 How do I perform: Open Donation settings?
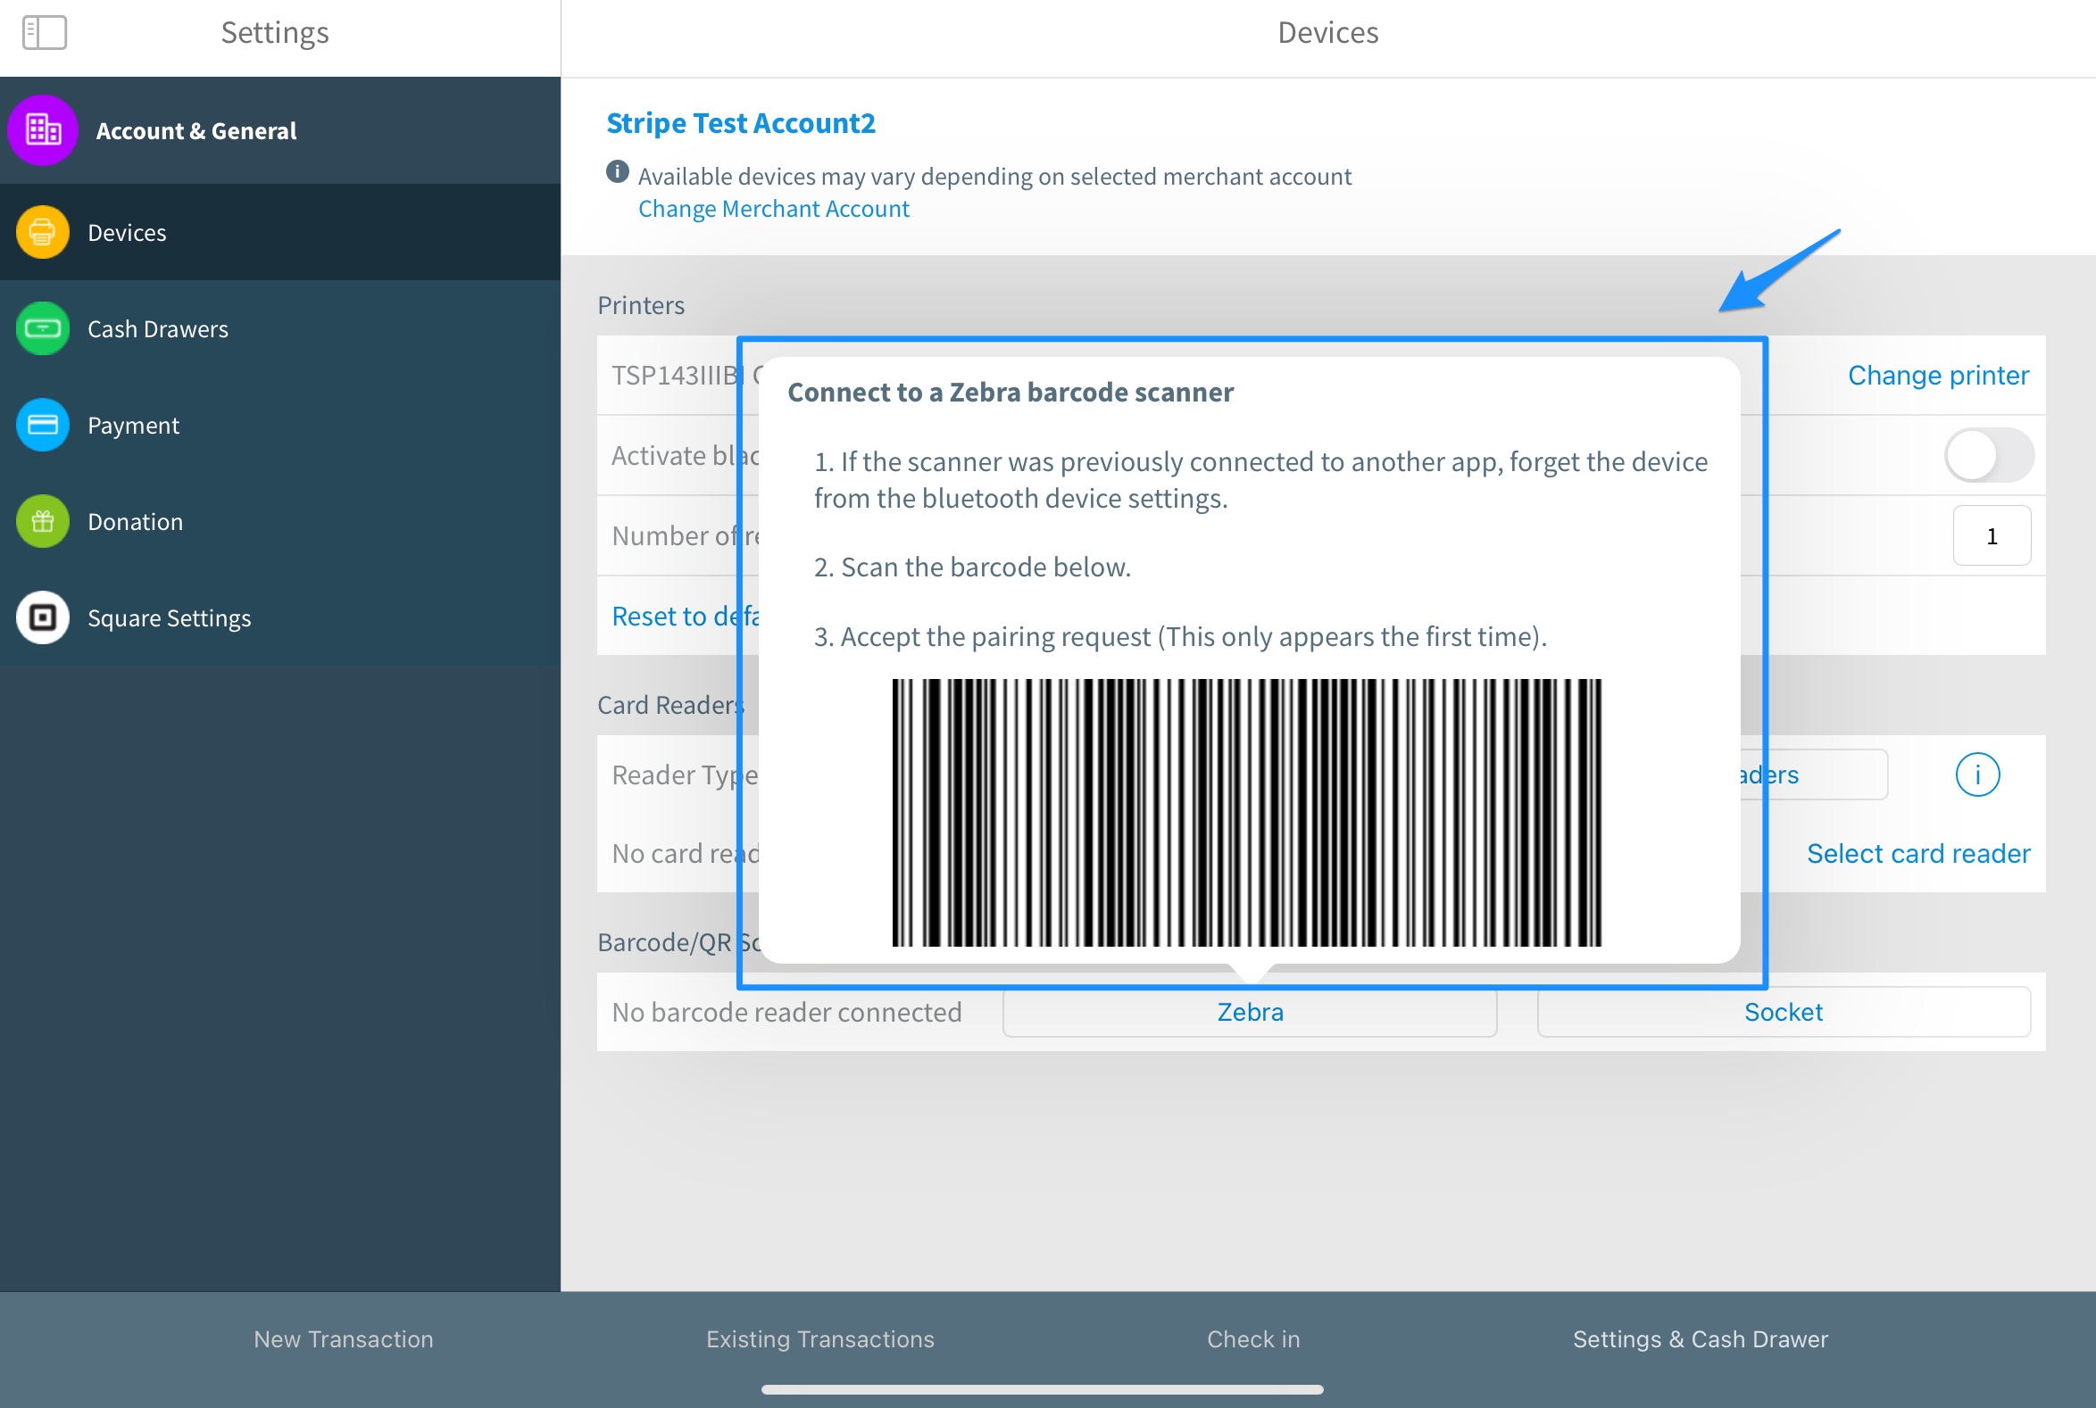(x=135, y=521)
